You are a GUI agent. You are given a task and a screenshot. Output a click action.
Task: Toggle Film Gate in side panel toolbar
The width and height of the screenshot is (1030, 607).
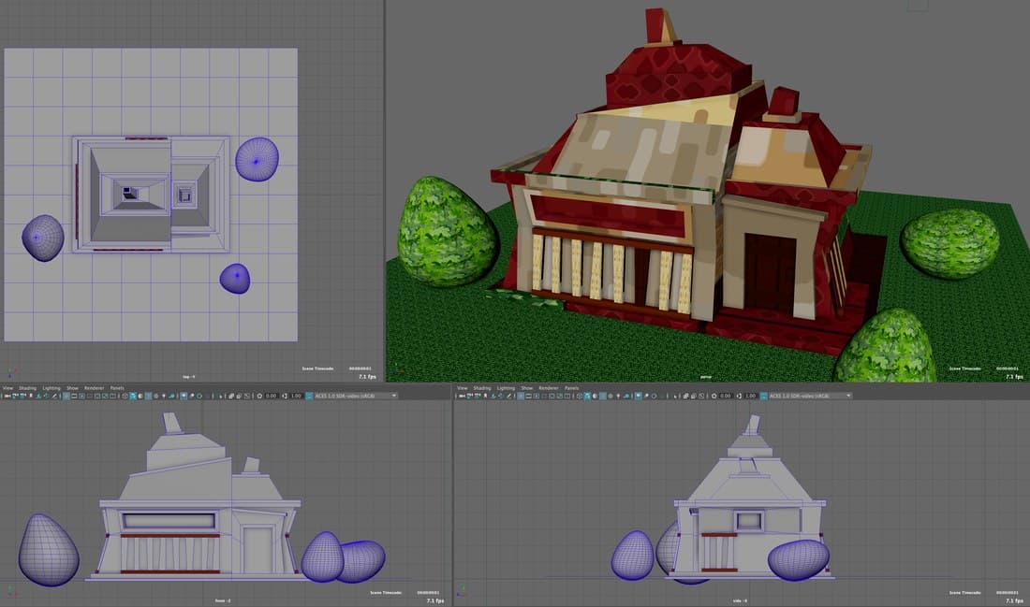click(x=528, y=396)
